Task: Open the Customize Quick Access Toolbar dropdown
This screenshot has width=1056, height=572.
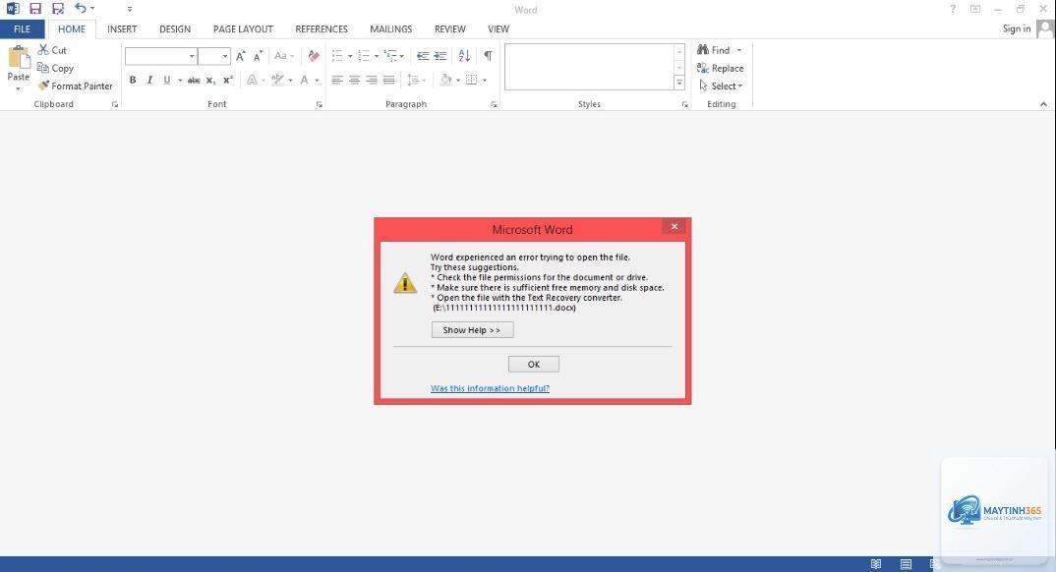Action: point(130,9)
